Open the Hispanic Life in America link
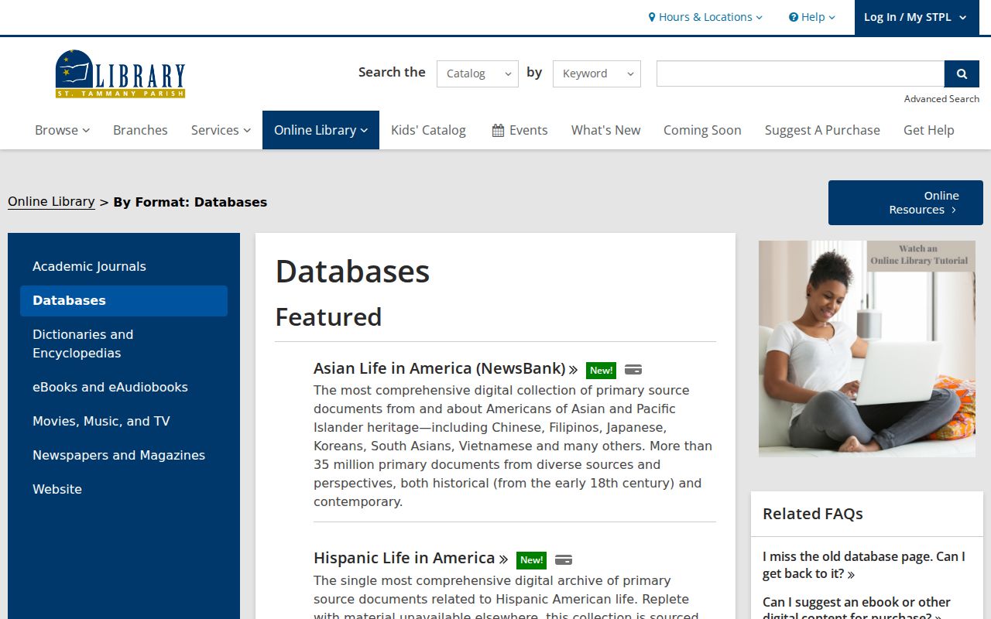Viewport: 991px width, 619px height. [410, 558]
